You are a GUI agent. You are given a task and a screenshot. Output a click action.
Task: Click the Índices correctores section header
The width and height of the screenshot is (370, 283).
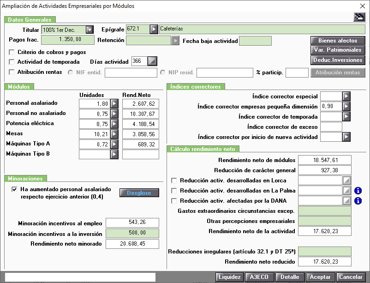(196, 87)
